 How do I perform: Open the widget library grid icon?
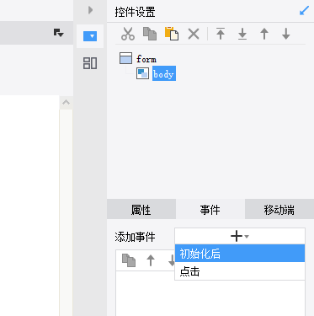pos(90,63)
